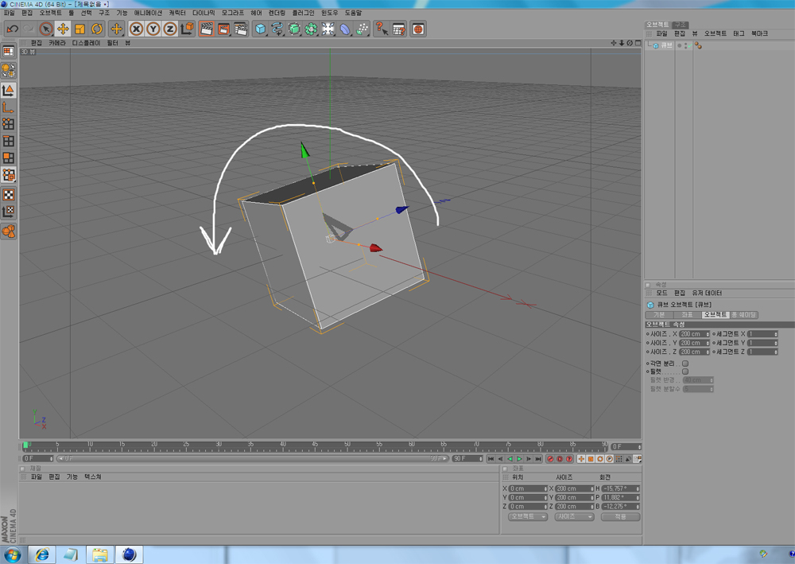Click the phong tag on 큐브 object
The height and width of the screenshot is (564, 795).
(x=698, y=45)
